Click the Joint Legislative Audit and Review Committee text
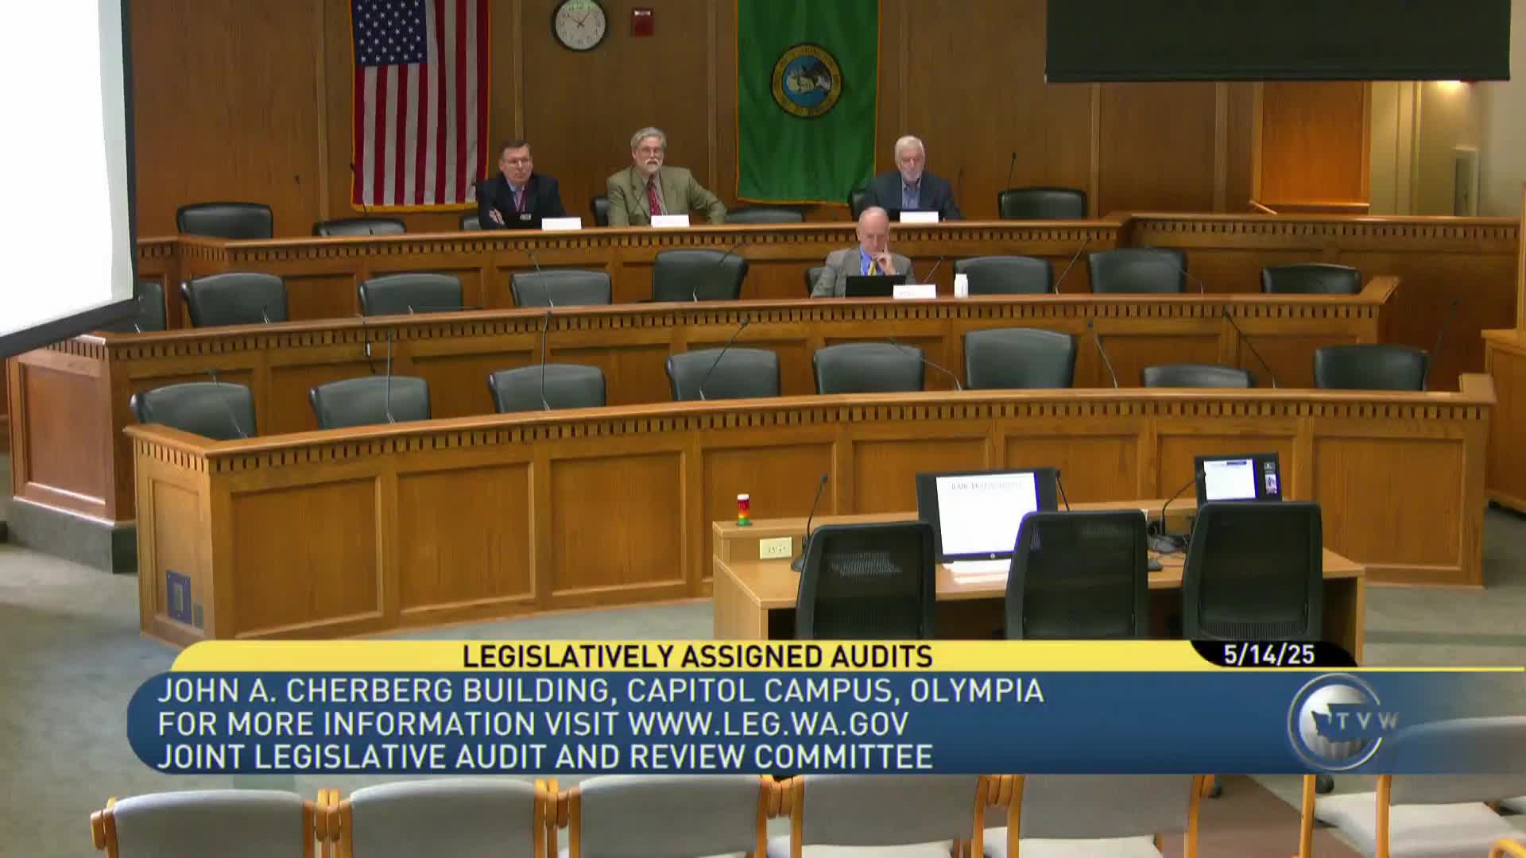 point(544,757)
